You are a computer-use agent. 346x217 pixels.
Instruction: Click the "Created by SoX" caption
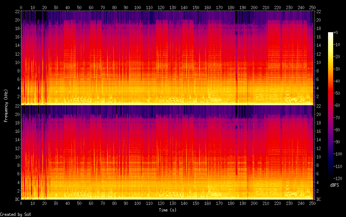(x=15, y=214)
